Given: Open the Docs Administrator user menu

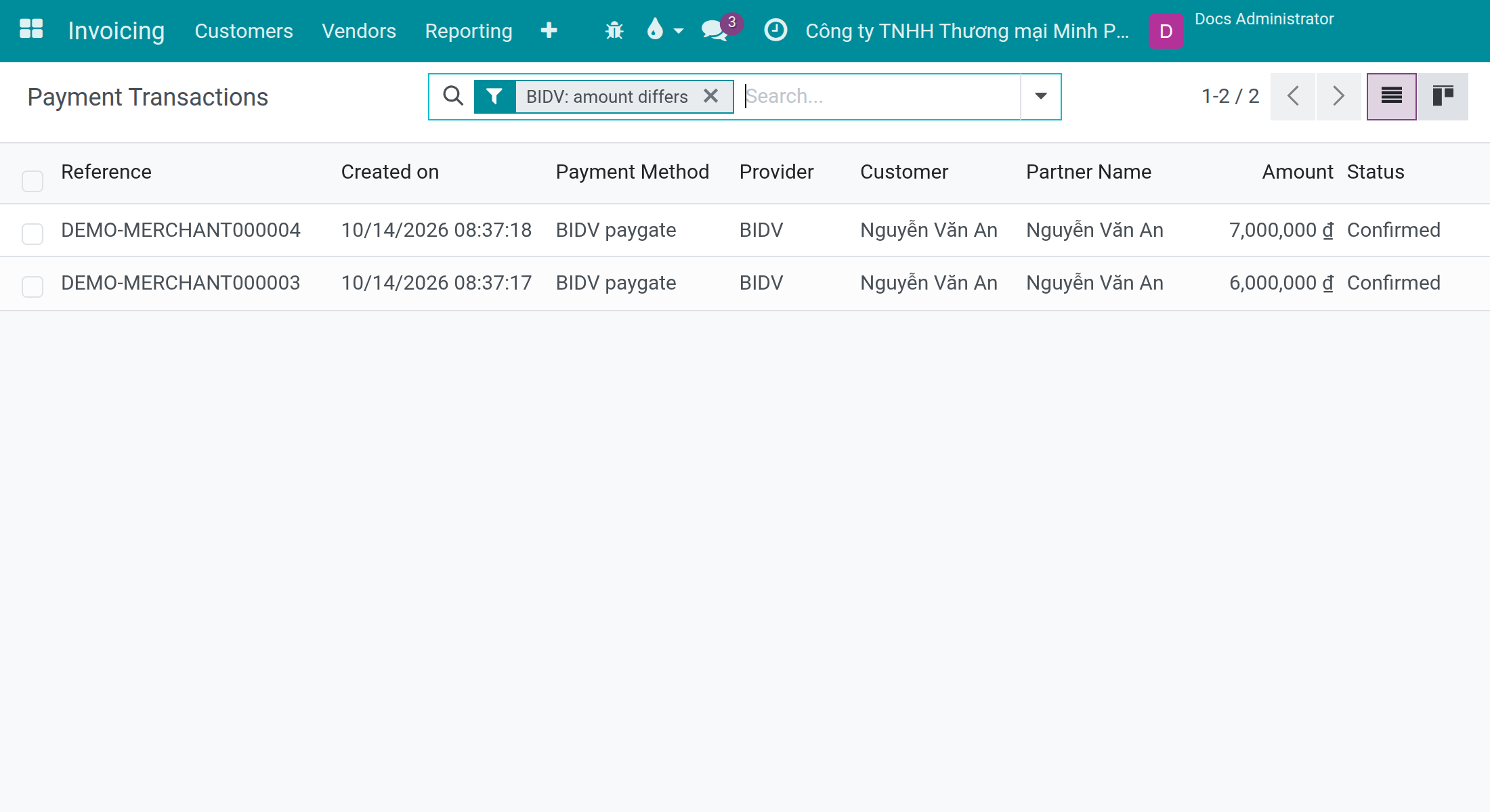Looking at the screenshot, I should point(1264,19).
